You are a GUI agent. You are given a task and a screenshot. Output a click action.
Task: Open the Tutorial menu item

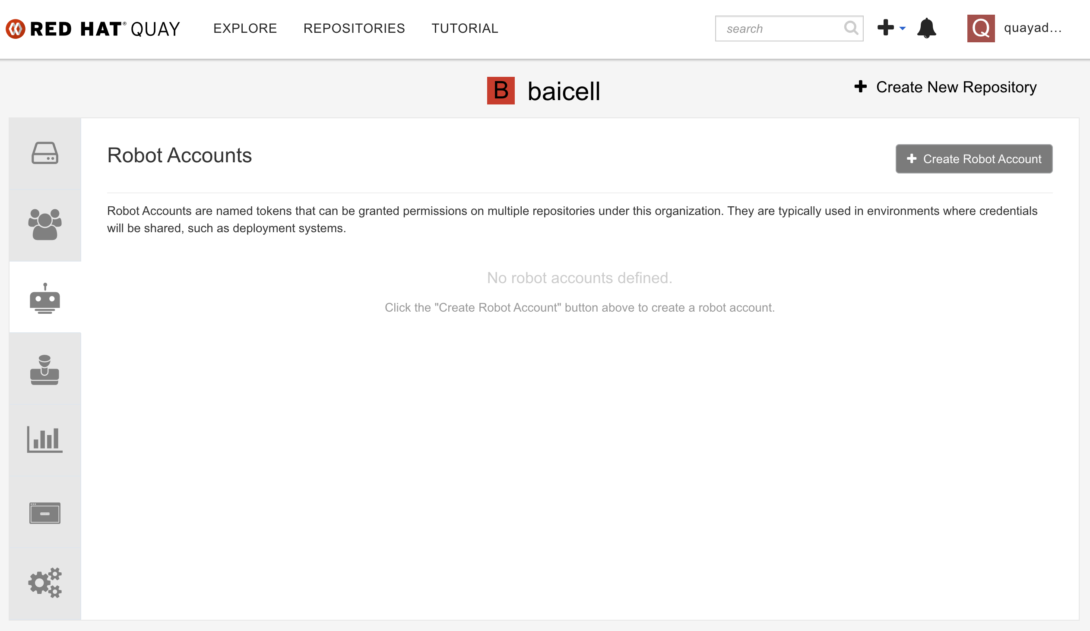tap(465, 28)
